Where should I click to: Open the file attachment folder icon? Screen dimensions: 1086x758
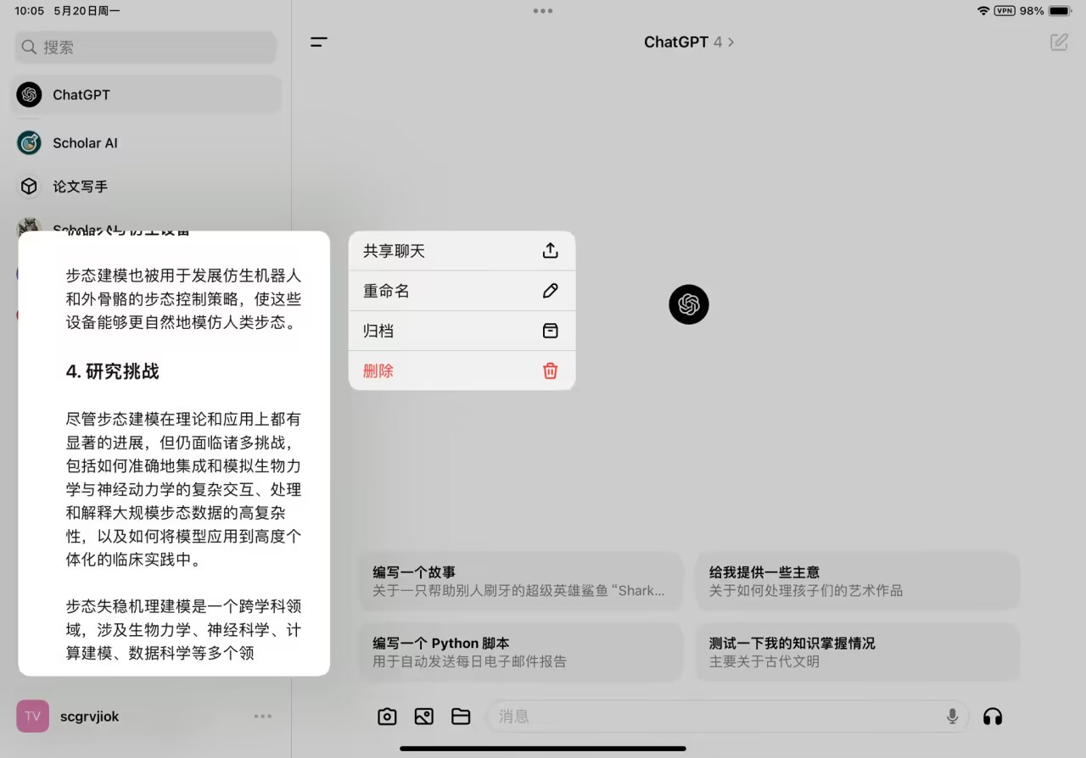(x=461, y=716)
